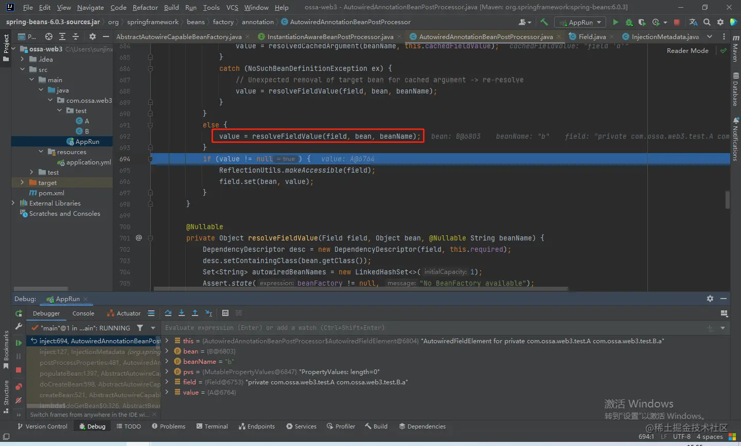The width and height of the screenshot is (741, 446).
Task: Switch to Console tab in Debug
Action: (83, 313)
